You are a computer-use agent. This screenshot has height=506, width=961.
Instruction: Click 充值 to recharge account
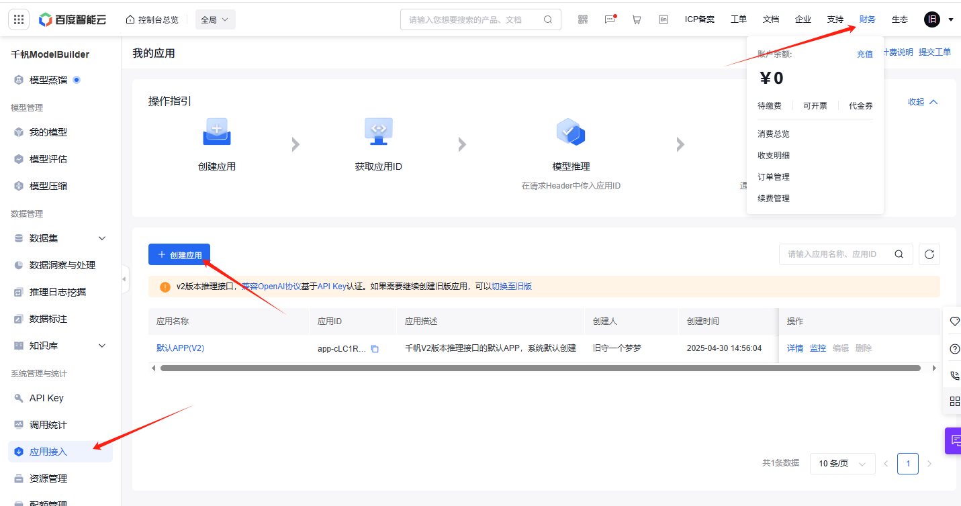(865, 54)
